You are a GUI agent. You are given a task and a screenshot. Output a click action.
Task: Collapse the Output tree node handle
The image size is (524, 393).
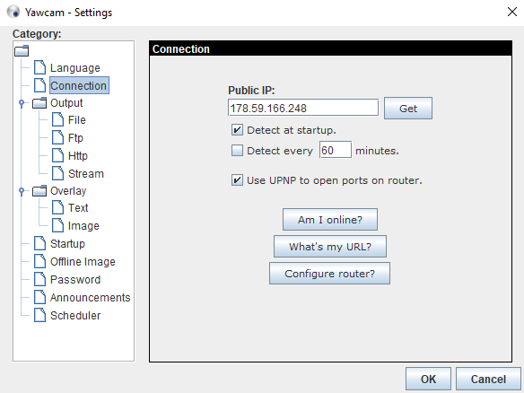tap(22, 103)
